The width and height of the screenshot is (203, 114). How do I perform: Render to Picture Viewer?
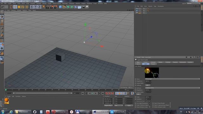[52, 7]
